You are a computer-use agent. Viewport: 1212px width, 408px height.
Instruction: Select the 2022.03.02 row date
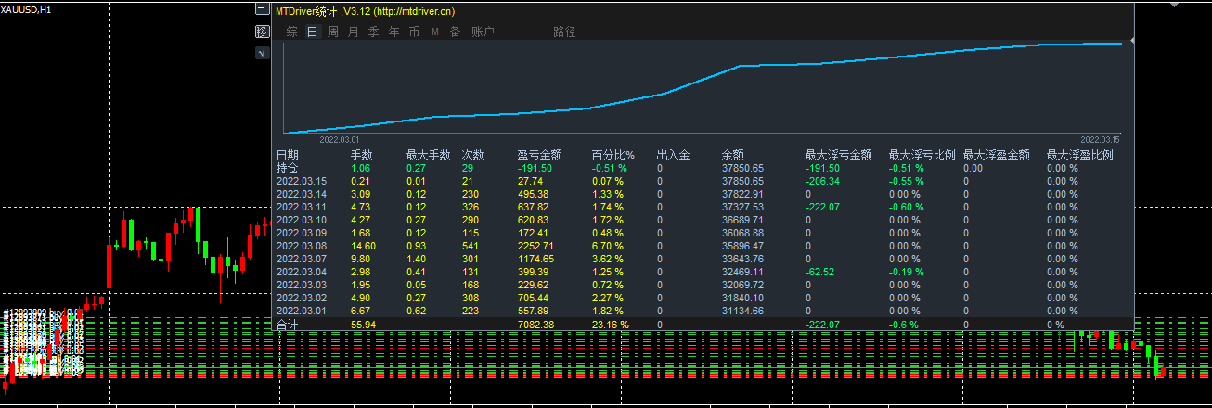click(302, 299)
